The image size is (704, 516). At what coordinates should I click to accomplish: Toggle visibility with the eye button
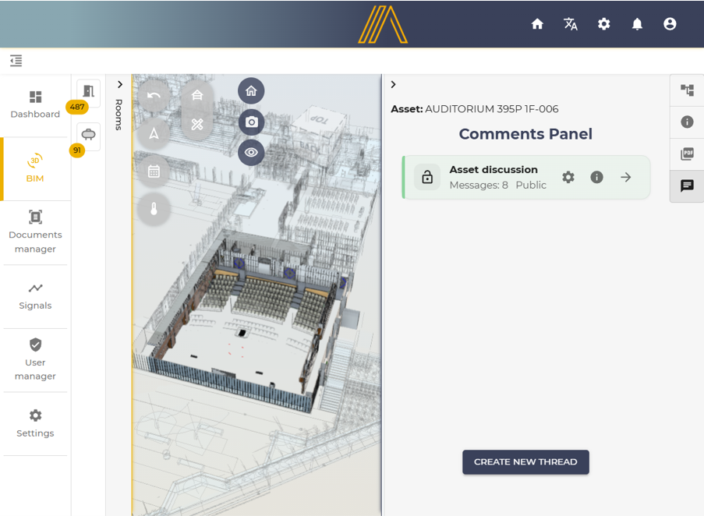tap(251, 153)
